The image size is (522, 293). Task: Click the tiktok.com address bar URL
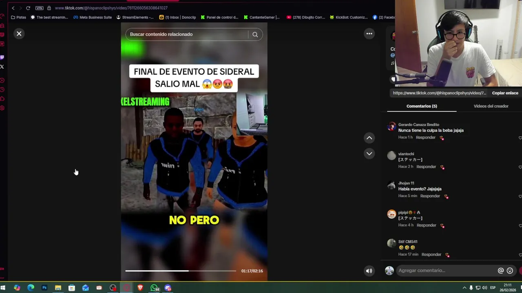[x=111, y=8]
